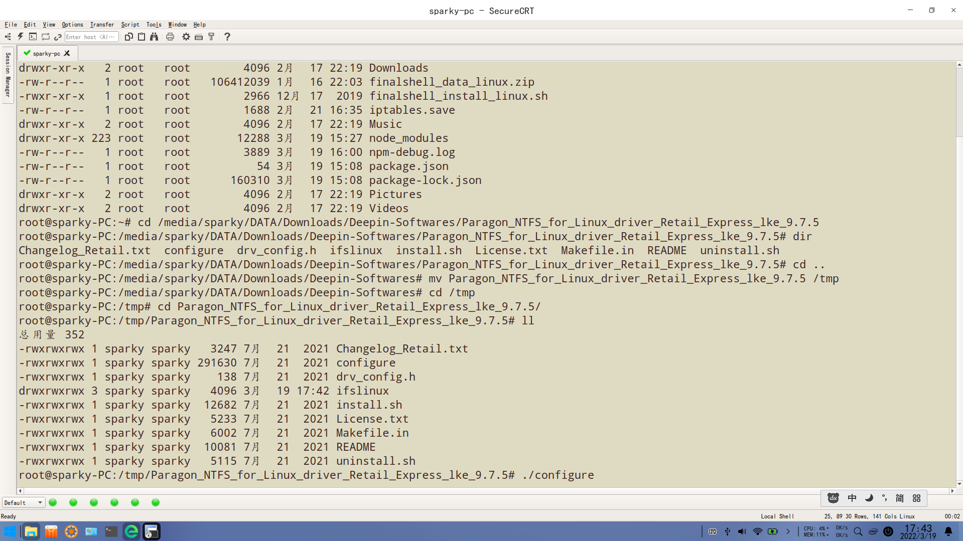Click the punctuation mode icon in input bar
The height and width of the screenshot is (541, 963).
pos(884,498)
